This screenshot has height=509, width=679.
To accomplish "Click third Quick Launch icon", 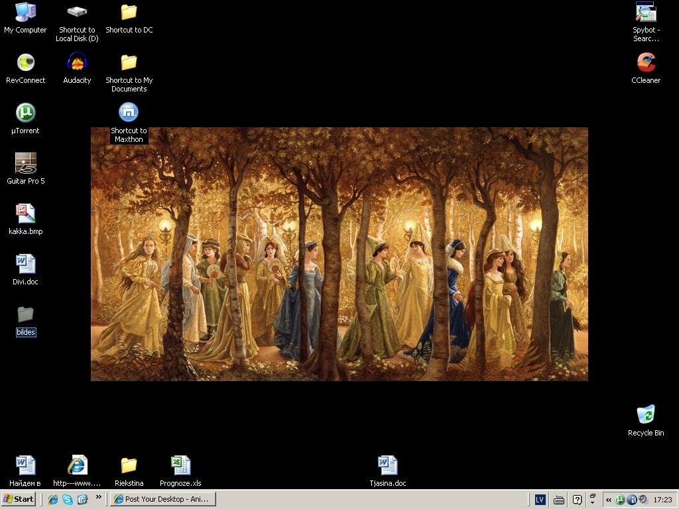I will (x=82, y=499).
